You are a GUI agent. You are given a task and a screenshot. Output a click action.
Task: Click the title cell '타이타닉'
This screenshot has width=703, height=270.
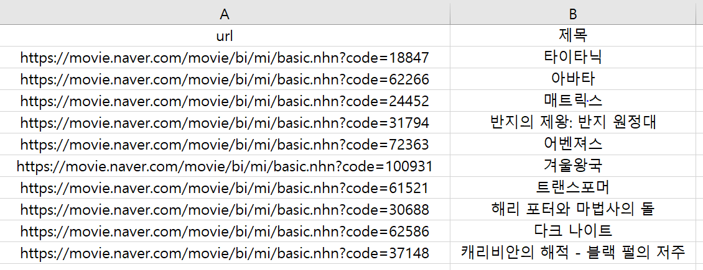pyautogui.click(x=573, y=57)
